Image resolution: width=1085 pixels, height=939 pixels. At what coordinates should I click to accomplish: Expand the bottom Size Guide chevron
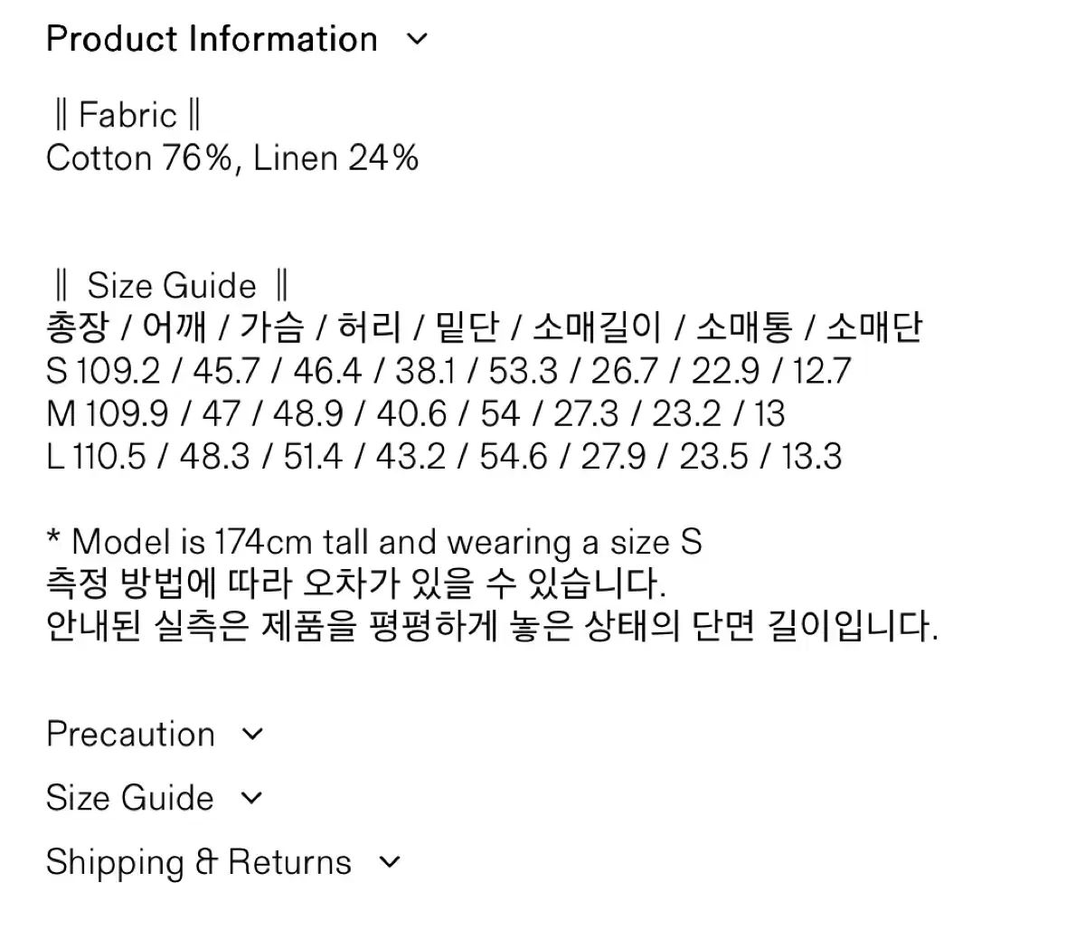click(252, 798)
